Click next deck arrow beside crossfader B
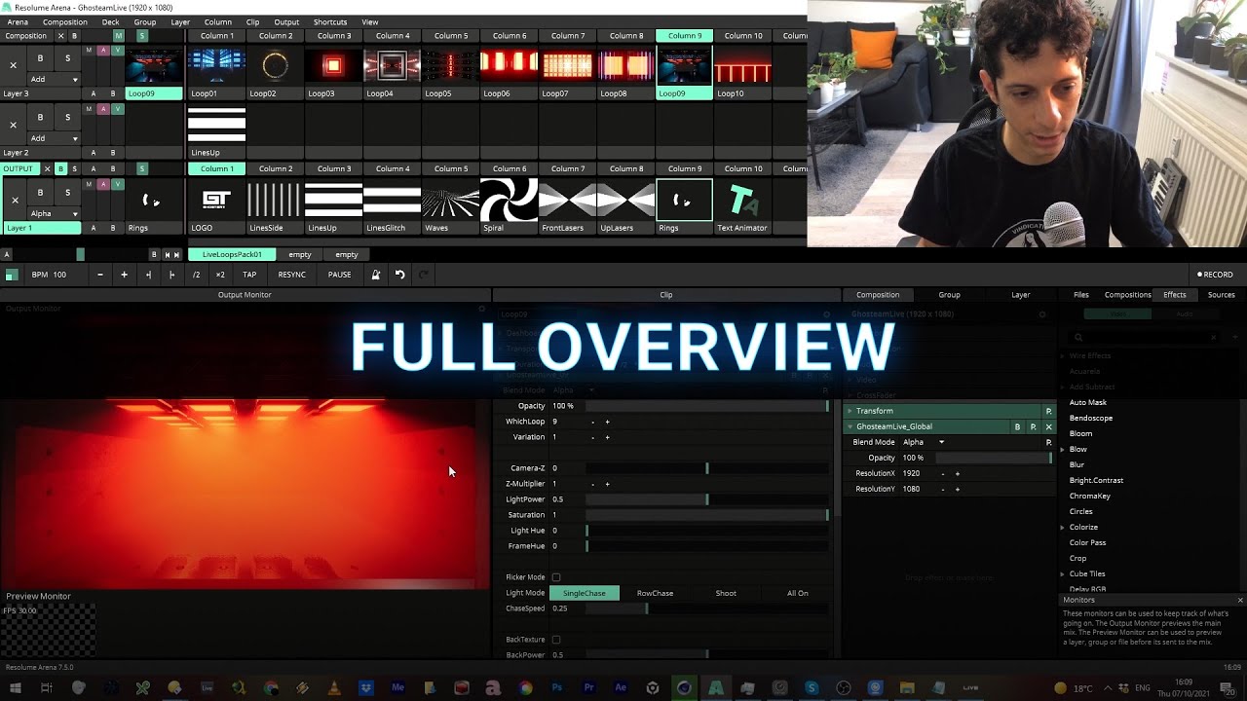 pyautogui.click(x=176, y=254)
